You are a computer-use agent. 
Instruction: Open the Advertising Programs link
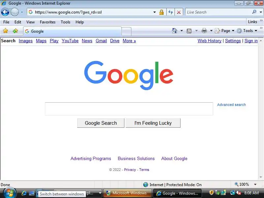coord(91,159)
